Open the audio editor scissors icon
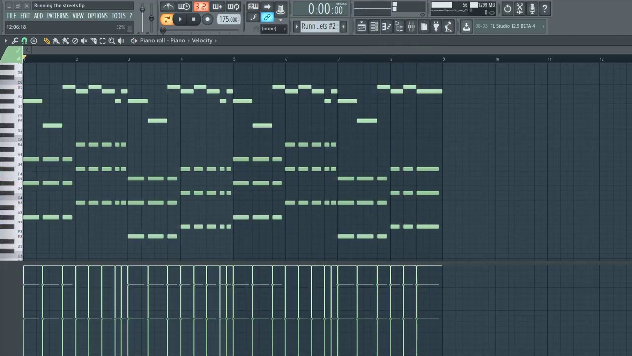The image size is (632, 356). point(520,9)
